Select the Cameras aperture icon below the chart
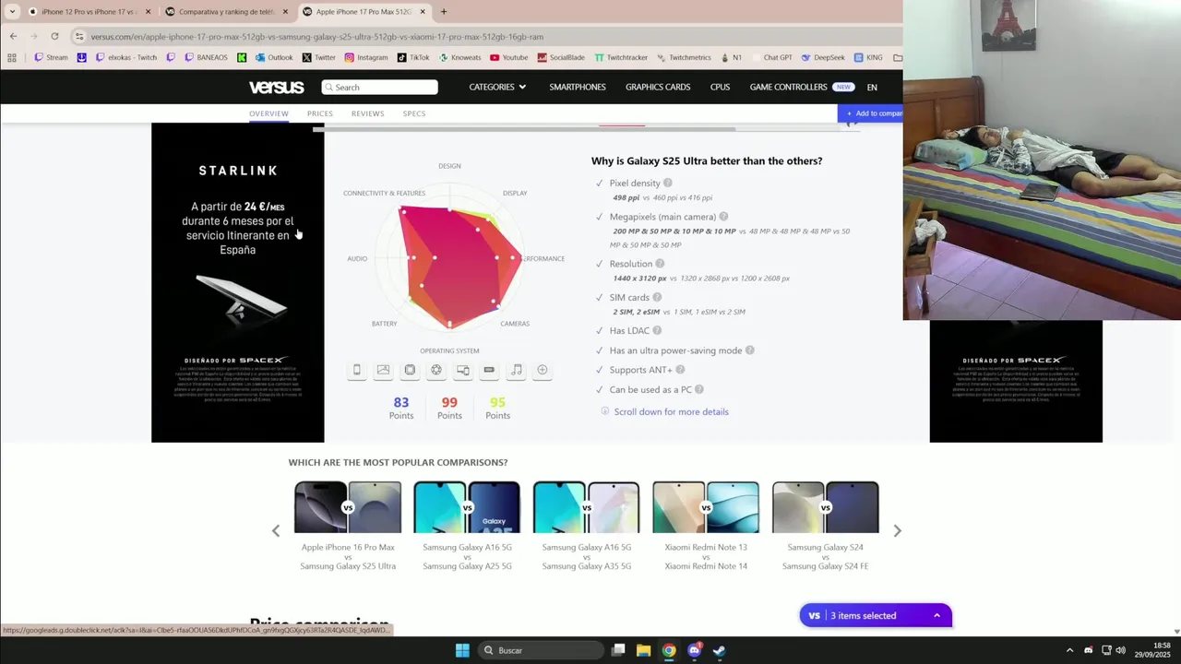The width and height of the screenshot is (1181, 664). [436, 370]
